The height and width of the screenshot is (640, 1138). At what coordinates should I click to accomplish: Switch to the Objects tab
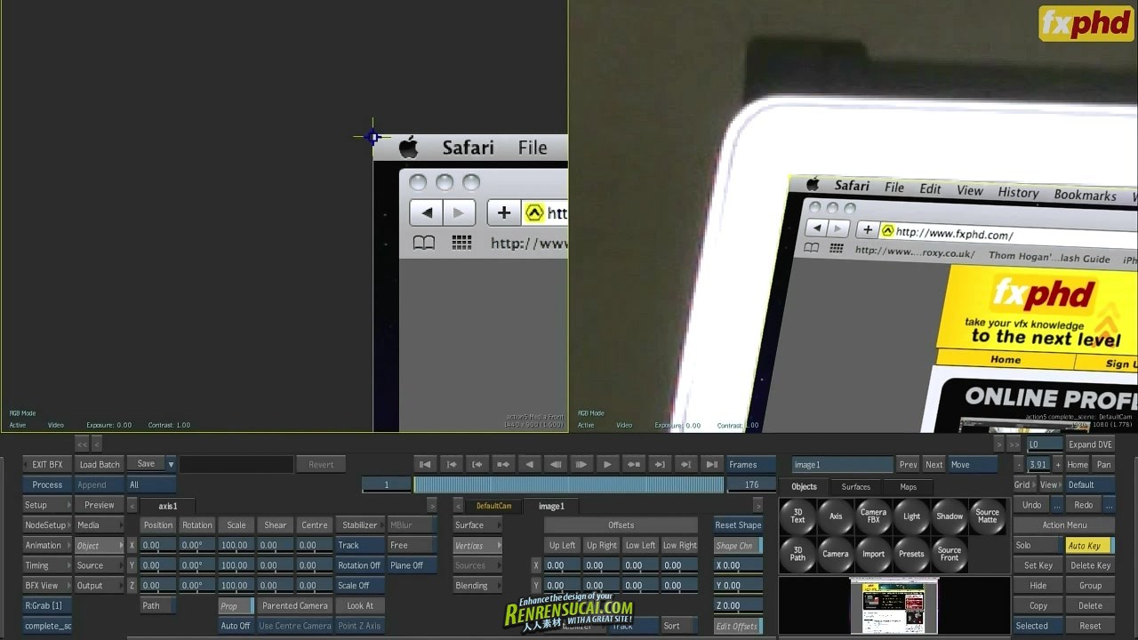(x=804, y=487)
